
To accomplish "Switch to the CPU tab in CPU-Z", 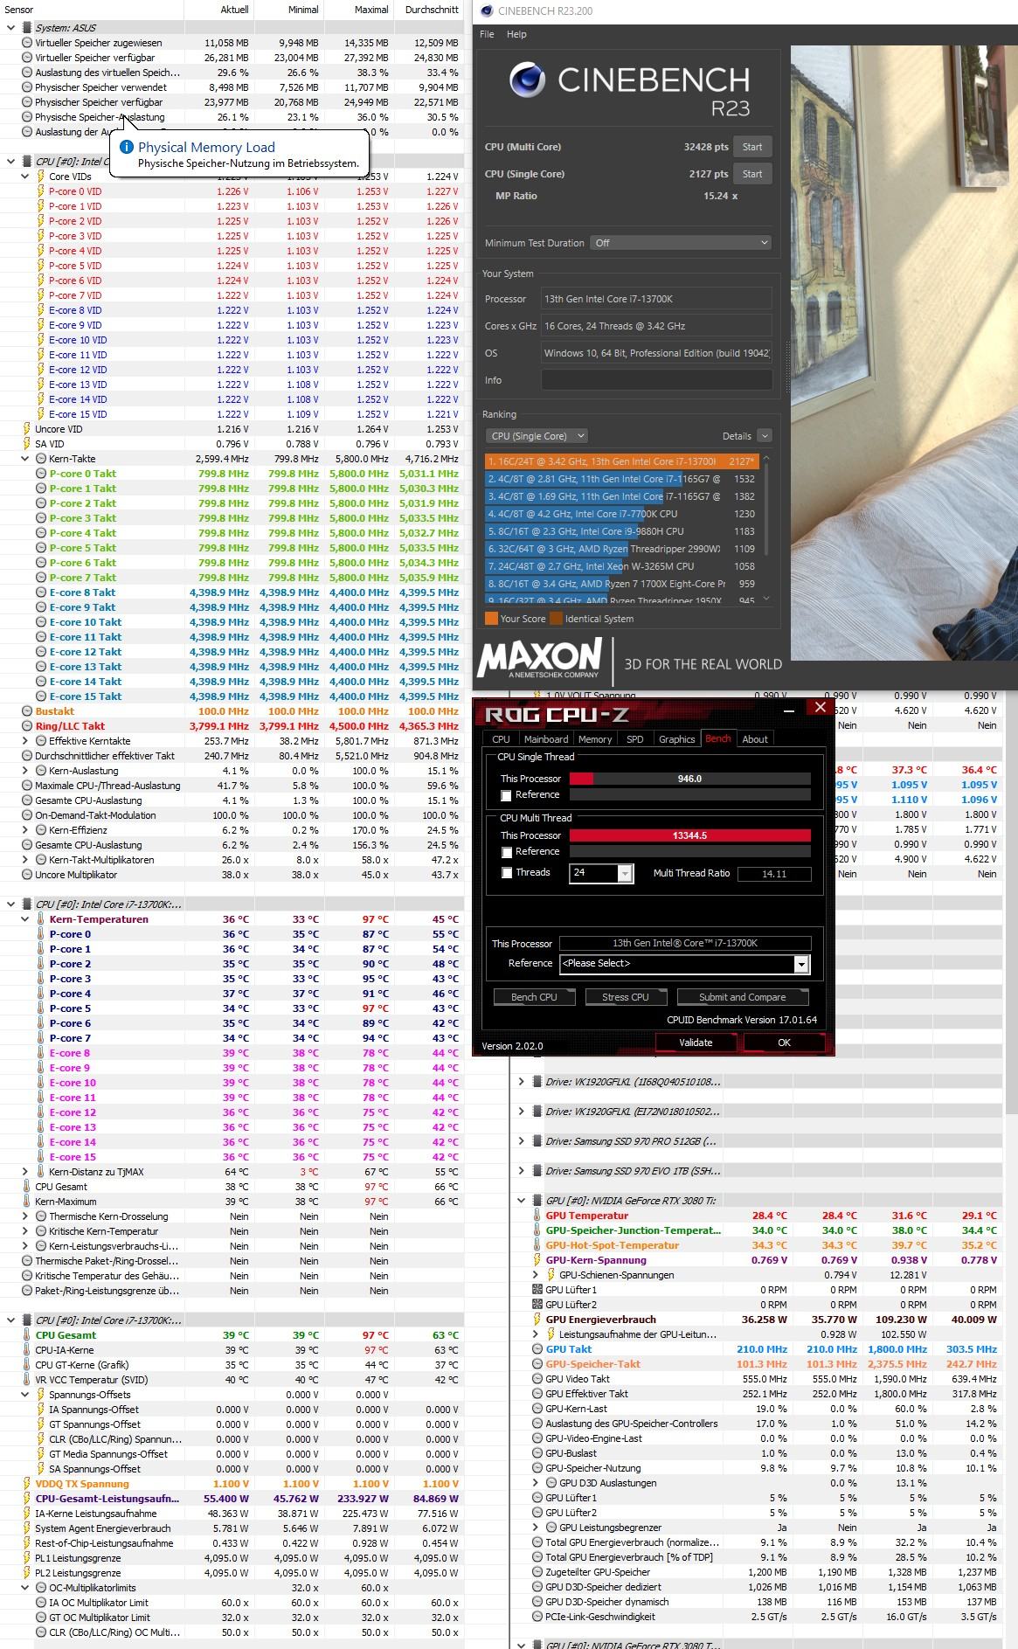I will pyautogui.click(x=501, y=739).
